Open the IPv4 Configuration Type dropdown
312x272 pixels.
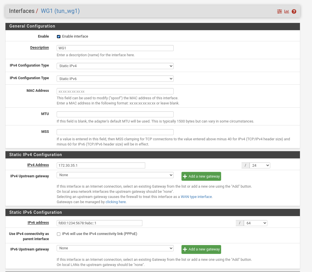[115, 66]
